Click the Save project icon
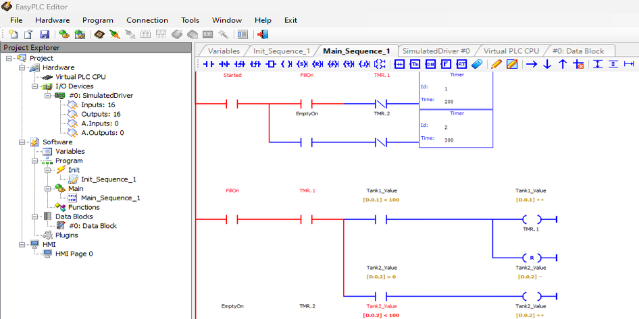639x319 pixels. (x=44, y=34)
